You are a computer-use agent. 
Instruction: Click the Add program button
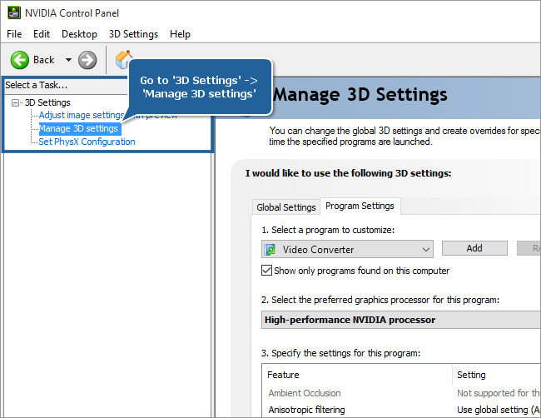click(474, 248)
